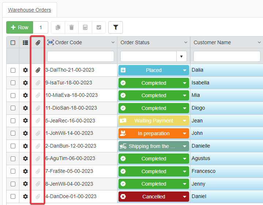Click the row count field next to Row
The width and height of the screenshot is (263, 205).
[41, 27]
